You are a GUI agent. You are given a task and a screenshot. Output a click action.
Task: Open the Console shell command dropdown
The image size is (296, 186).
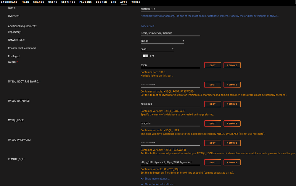[157, 49]
